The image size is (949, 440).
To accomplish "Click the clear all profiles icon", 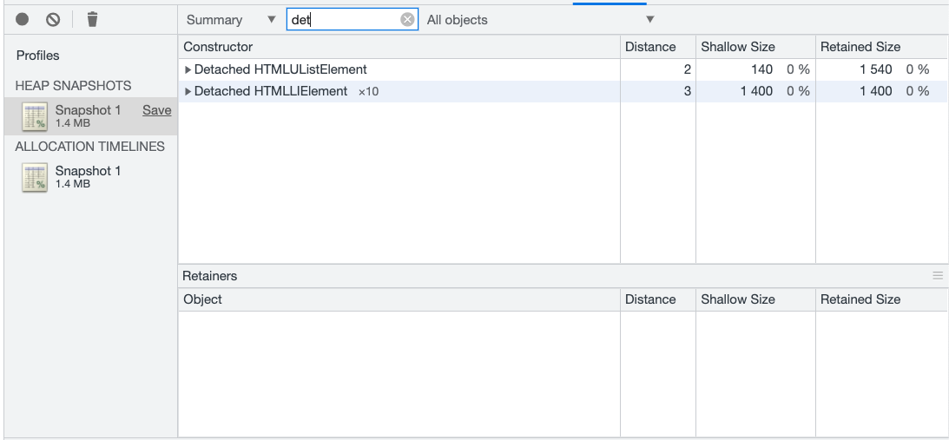I will (x=53, y=19).
